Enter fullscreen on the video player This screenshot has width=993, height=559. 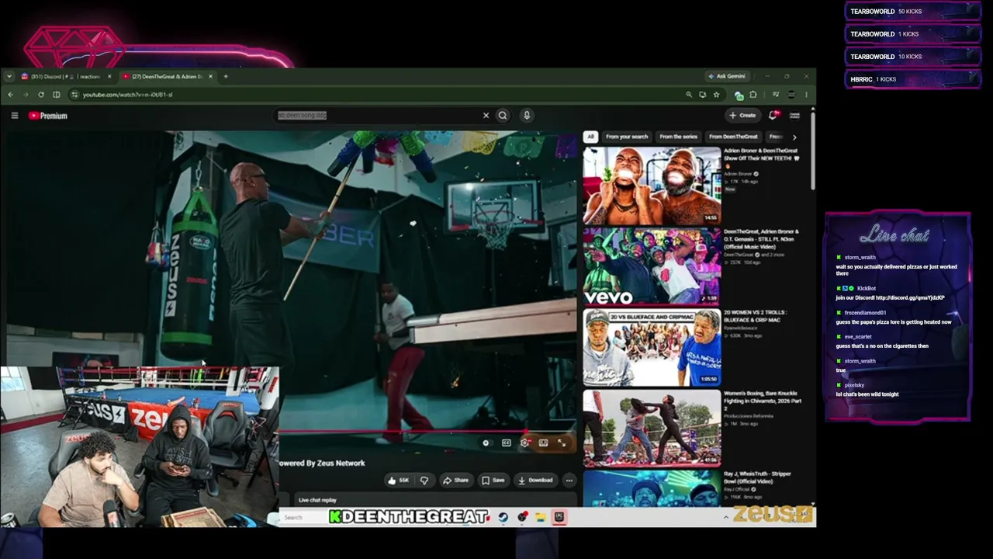point(562,443)
